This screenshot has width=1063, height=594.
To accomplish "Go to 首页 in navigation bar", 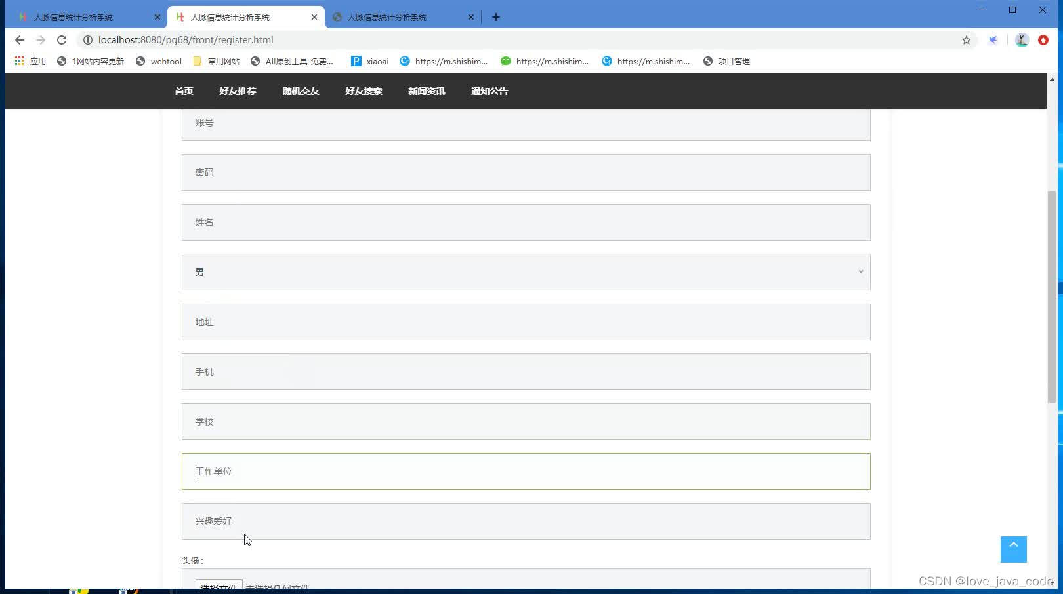I will click(184, 91).
